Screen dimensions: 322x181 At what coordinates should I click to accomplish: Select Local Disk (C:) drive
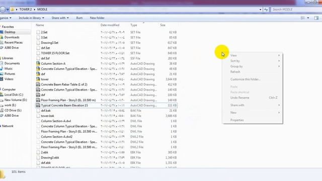pos(14,95)
